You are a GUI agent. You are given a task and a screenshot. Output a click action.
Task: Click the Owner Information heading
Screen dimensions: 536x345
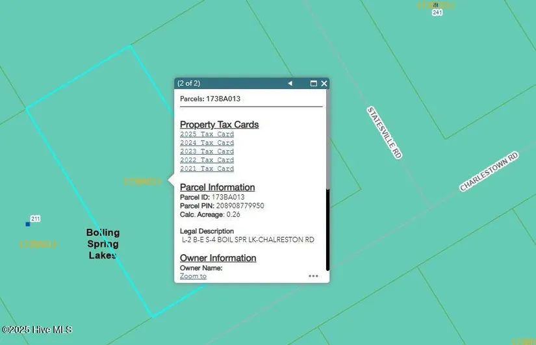coord(218,258)
